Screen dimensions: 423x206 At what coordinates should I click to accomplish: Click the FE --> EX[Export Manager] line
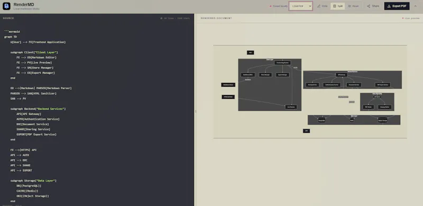tap(35, 73)
